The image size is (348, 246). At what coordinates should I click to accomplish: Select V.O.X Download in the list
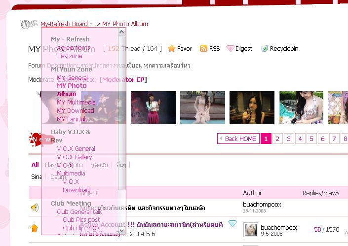click(76, 186)
